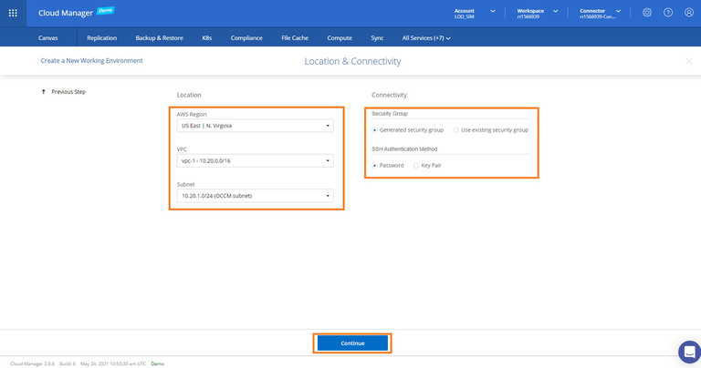
Task: Expand the Subnet dropdown
Action: click(255, 196)
